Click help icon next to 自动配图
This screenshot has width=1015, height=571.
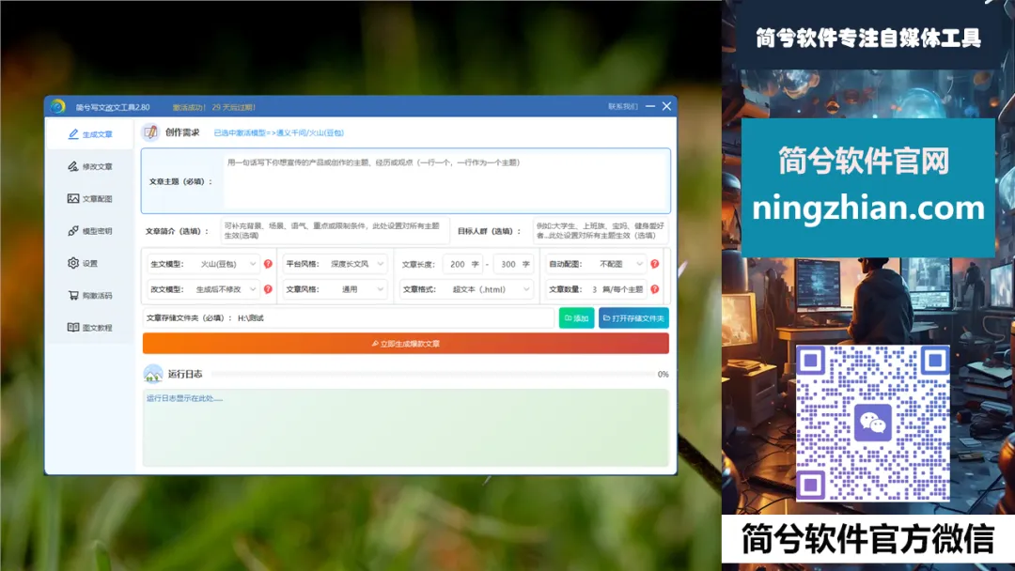click(x=654, y=264)
